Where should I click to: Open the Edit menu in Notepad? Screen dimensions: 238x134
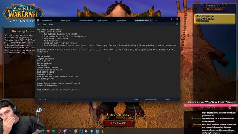coord(44,25)
